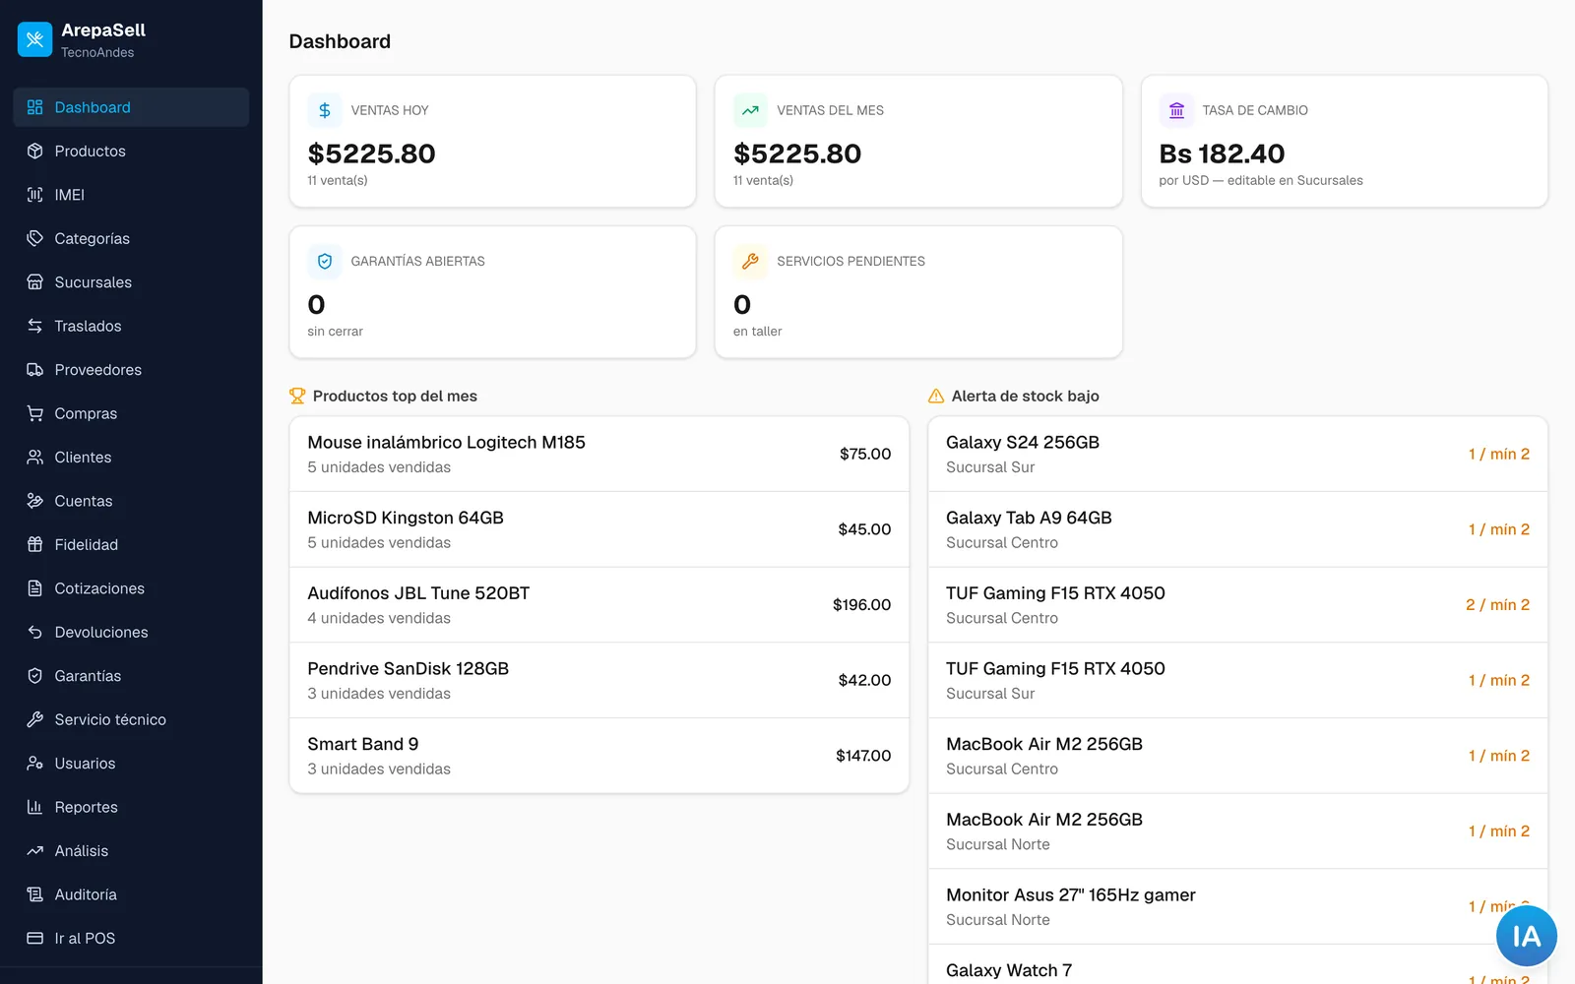Image resolution: width=1575 pixels, height=984 pixels.
Task: Click the ArepaSell logo icon
Action: tap(35, 39)
